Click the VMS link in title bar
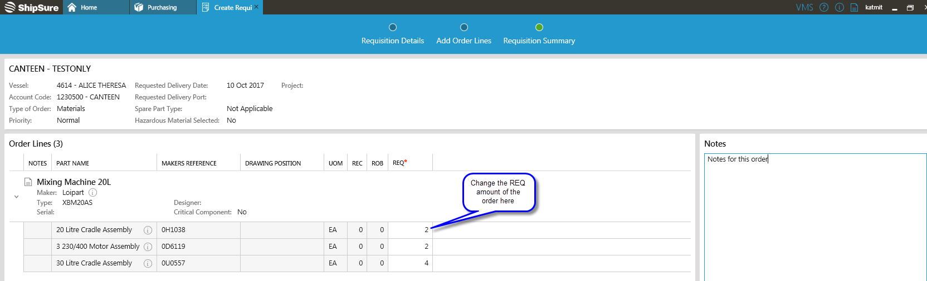Screen dimensions: 927x281 pos(804,7)
